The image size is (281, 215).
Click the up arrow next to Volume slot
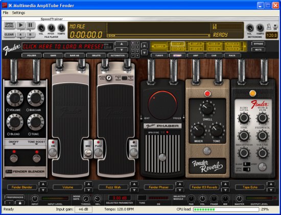click(88, 184)
